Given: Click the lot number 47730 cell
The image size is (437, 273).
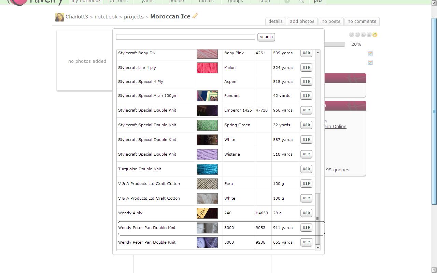Looking at the screenshot, I should 262,110.
